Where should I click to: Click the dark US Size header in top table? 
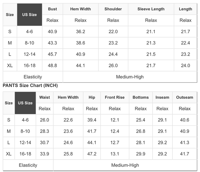[29, 15]
